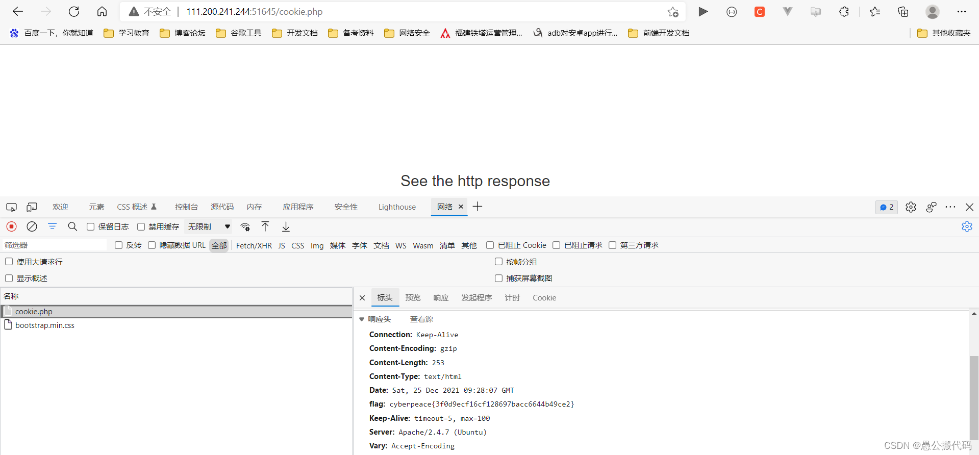Toggle the network filter funnel icon
979x455 pixels.
pos(52,226)
